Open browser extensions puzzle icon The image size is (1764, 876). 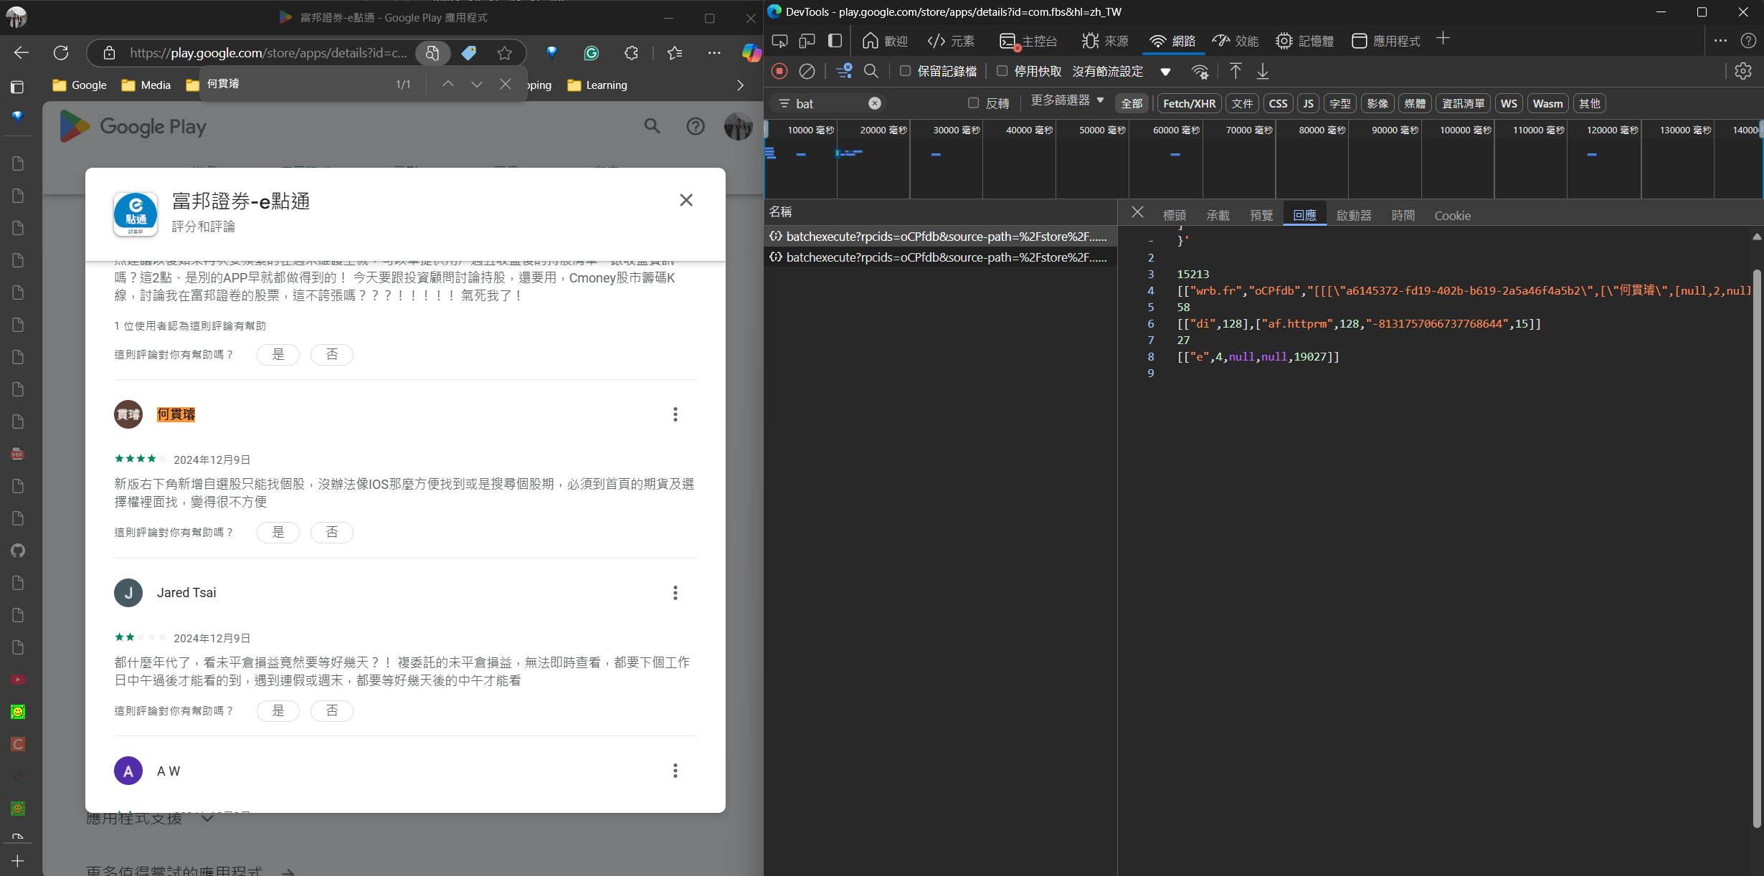[631, 53]
